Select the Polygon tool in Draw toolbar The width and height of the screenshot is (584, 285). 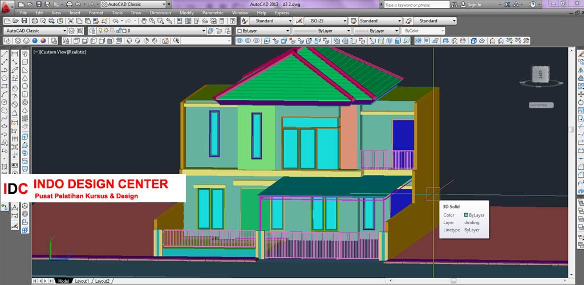tap(5, 78)
